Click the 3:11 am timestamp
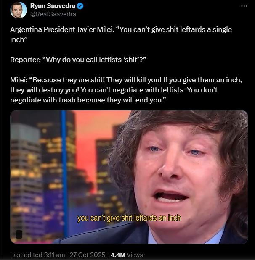This screenshot has height=260, width=255. pyautogui.click(x=54, y=255)
